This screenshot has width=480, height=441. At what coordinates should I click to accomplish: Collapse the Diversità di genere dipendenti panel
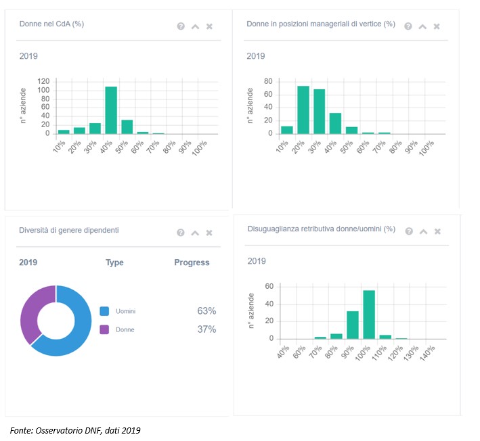[195, 233]
